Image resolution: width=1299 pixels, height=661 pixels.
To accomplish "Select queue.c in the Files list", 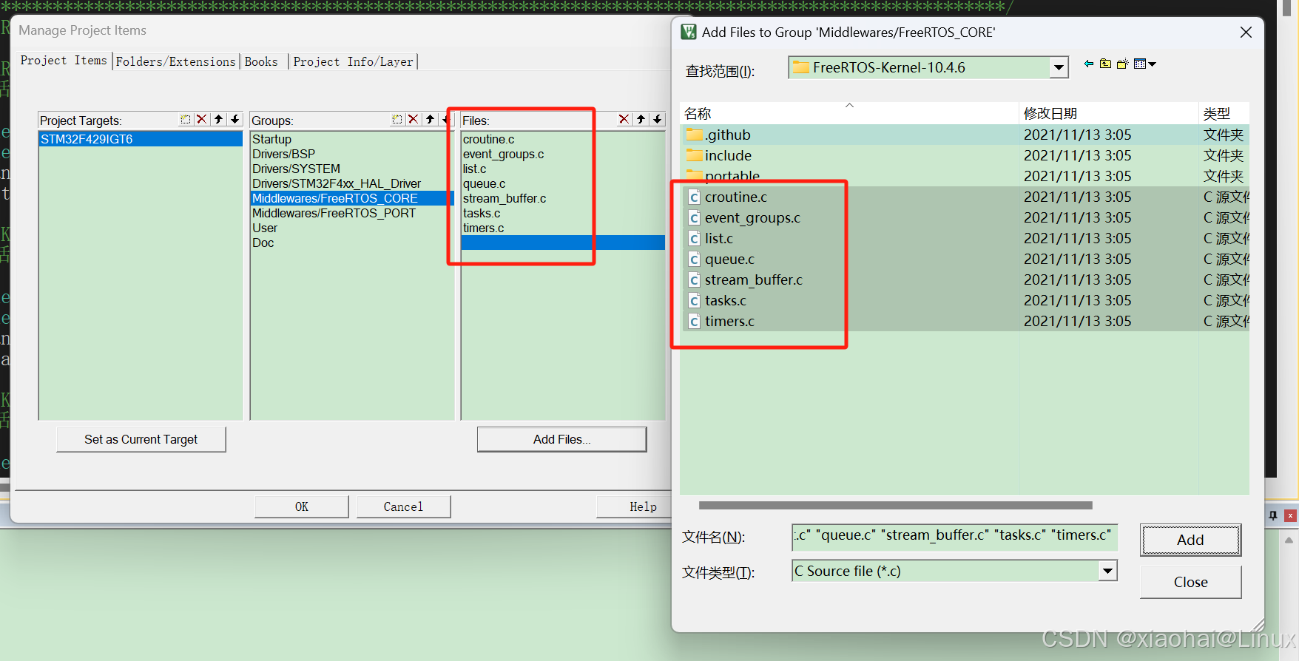I will point(484,183).
